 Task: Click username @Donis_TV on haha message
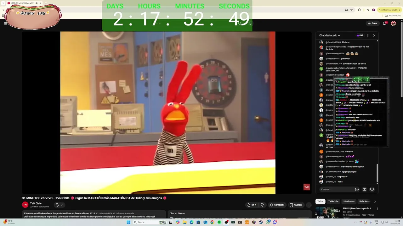[331, 182]
